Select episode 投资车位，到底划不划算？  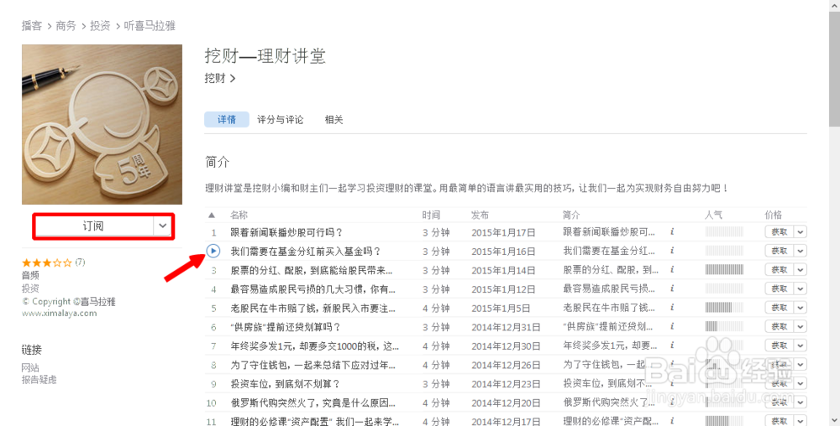[x=285, y=384]
